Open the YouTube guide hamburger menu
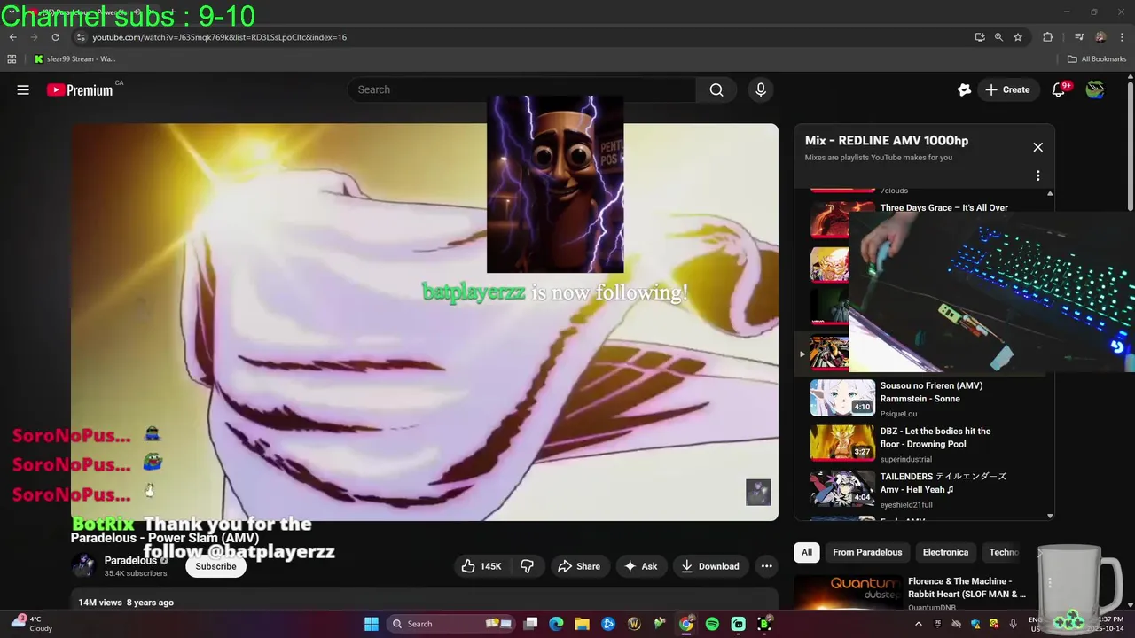The height and width of the screenshot is (638, 1135). [23, 89]
